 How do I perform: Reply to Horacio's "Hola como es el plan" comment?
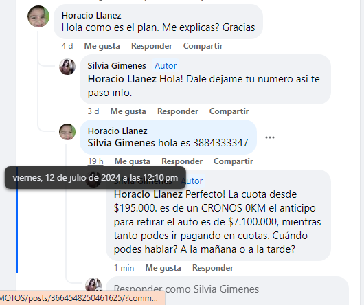152,46
